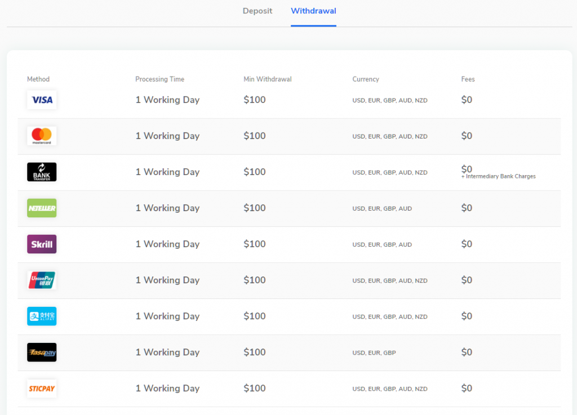Click the UnionPay row's processing time

tap(167, 280)
